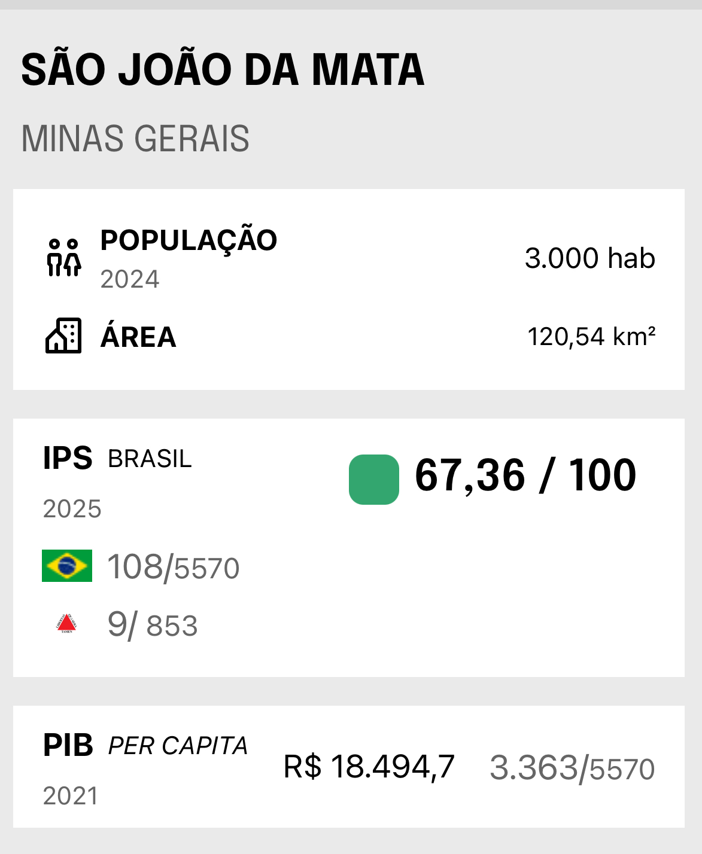Image resolution: width=702 pixels, height=854 pixels.
Task: Click the PIB ranking 3.363/5570
Action: [x=572, y=768]
